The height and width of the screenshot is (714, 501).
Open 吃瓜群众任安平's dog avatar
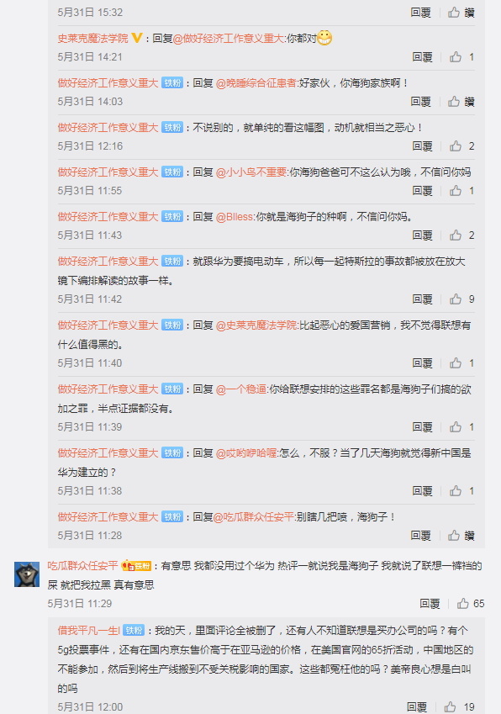(x=27, y=574)
